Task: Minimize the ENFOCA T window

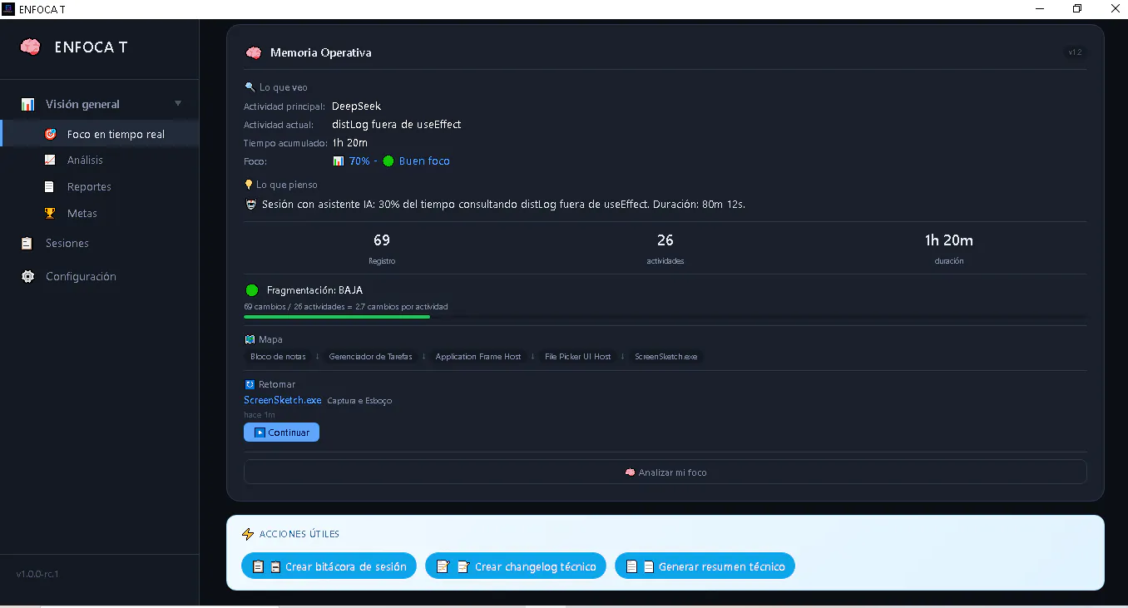Action: coord(1040,9)
